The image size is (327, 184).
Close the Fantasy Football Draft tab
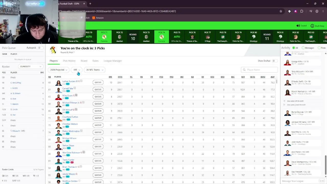click(x=84, y=4)
